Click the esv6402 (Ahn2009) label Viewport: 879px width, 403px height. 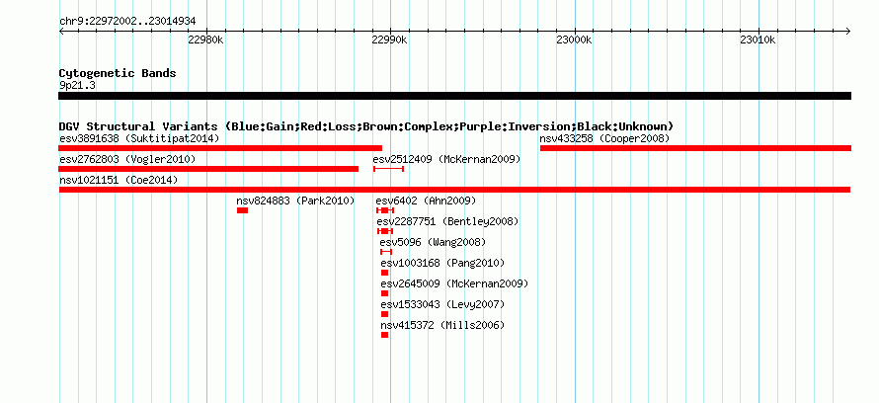point(426,201)
